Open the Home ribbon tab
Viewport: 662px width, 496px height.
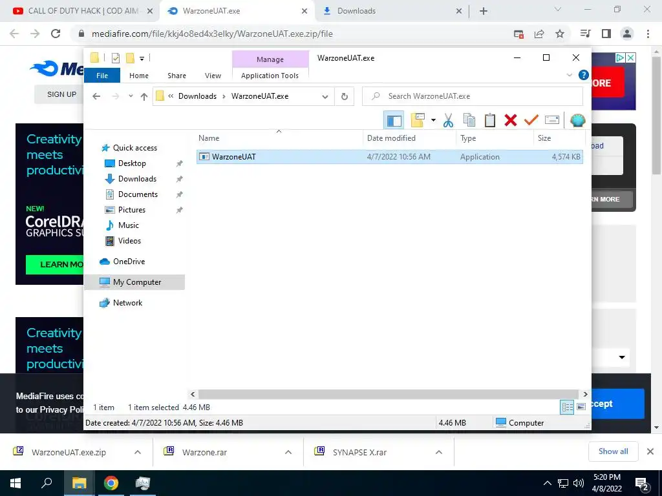click(139, 76)
